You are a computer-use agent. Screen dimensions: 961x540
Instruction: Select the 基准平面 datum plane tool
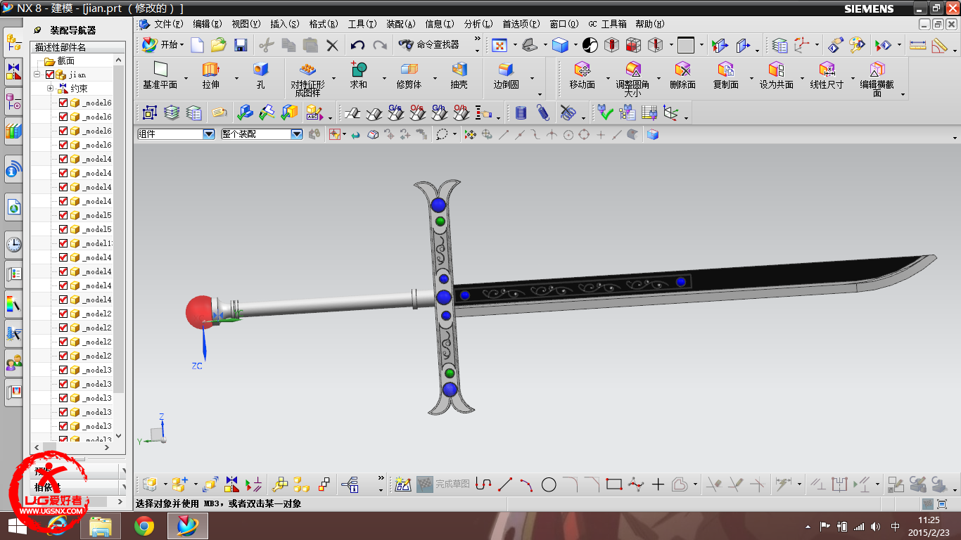160,76
